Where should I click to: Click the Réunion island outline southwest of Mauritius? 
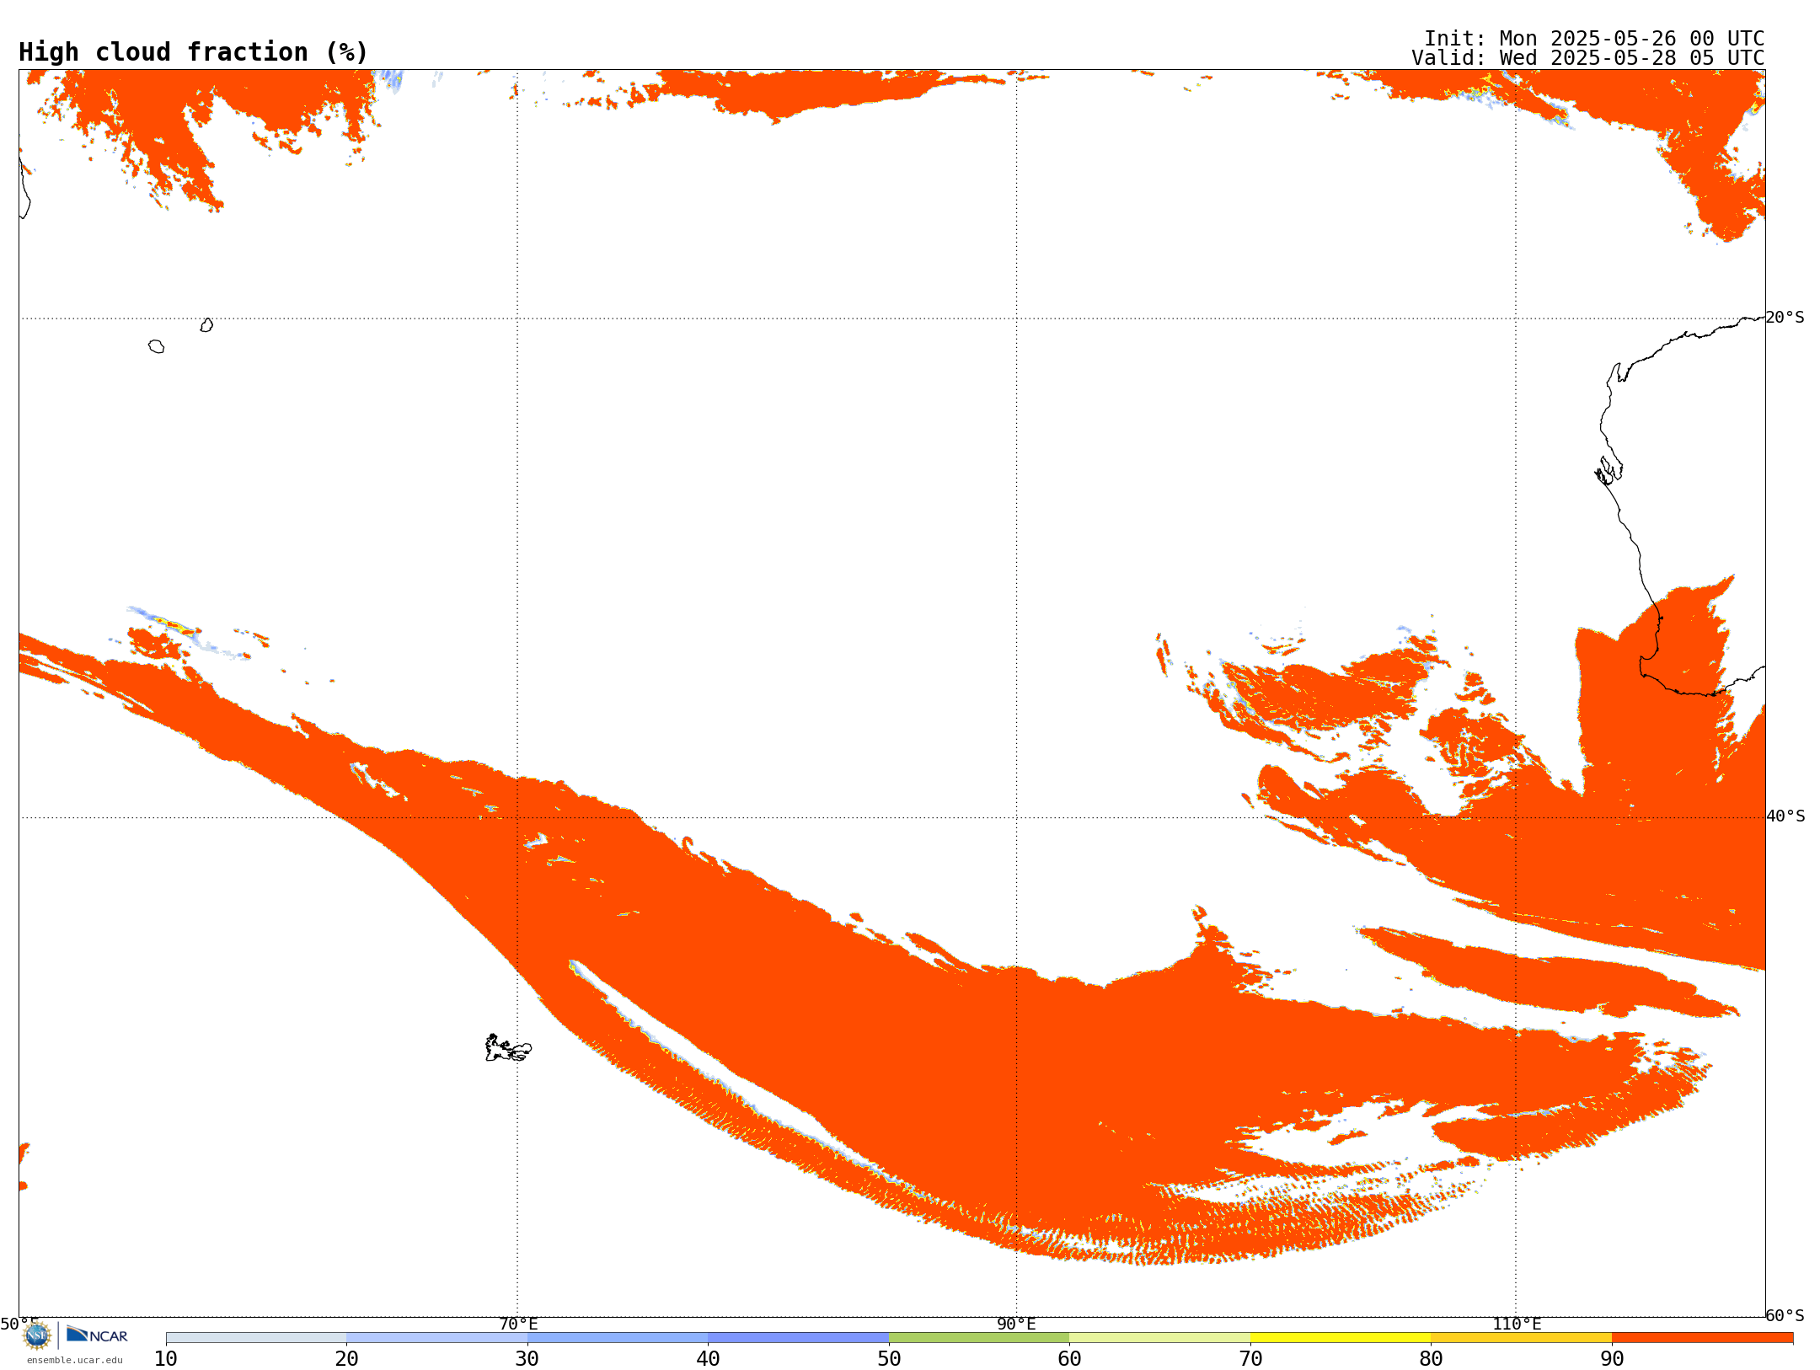(157, 346)
